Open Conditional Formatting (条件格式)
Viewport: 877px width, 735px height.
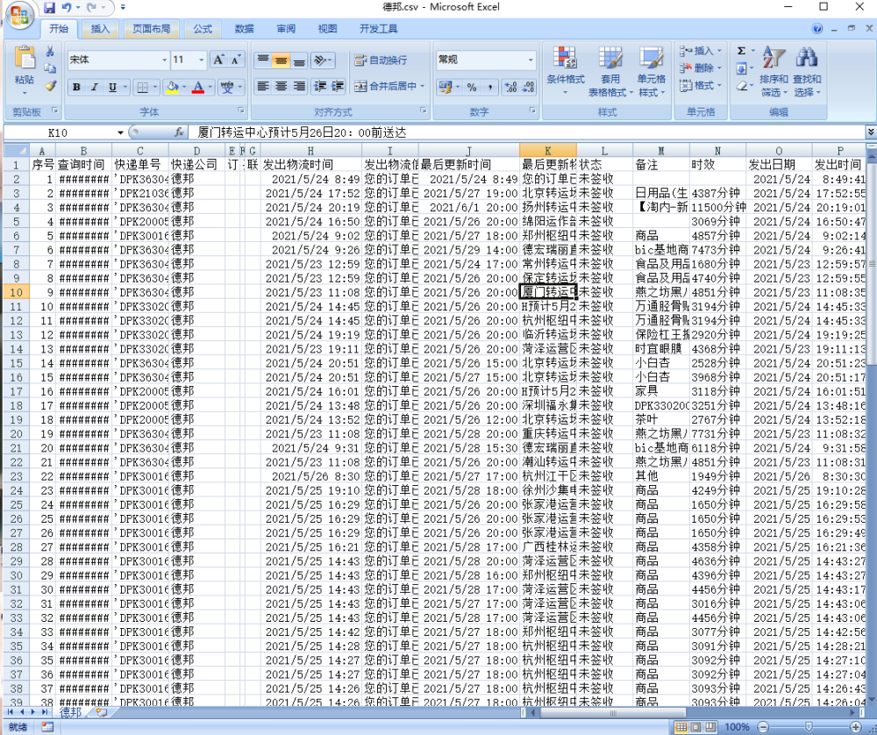pos(566,70)
